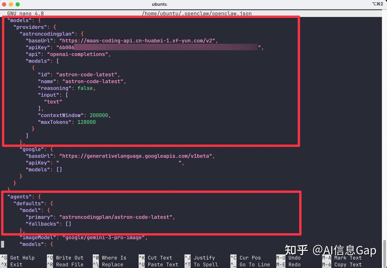The height and width of the screenshot is (268, 387).
Task: Click the "agents" key line
Action: [x=24, y=197]
